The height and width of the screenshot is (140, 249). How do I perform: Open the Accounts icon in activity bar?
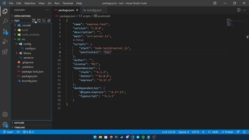point(5,114)
